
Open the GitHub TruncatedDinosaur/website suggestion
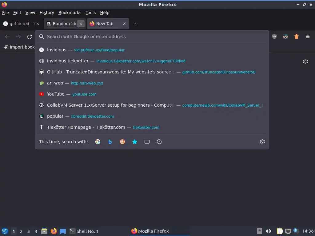(152, 72)
